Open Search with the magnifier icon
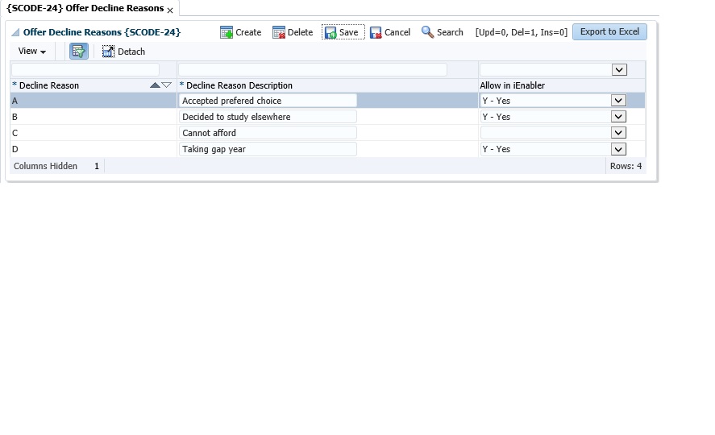 tap(427, 32)
